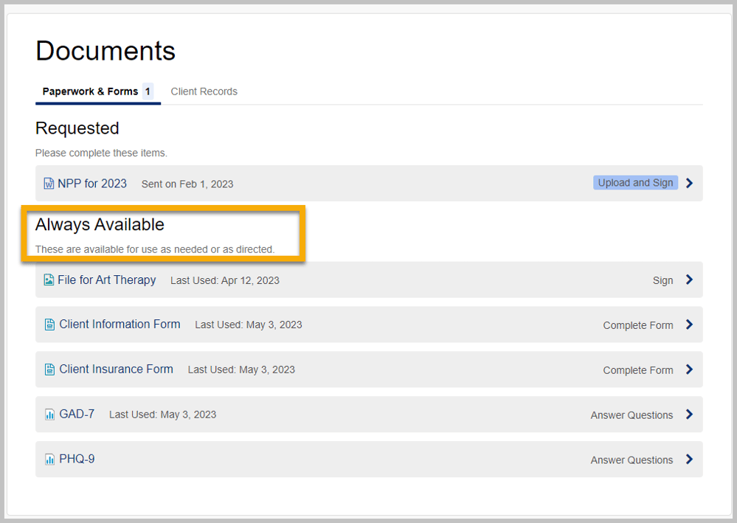Expand the Client Insurance Form row chevron
The width and height of the screenshot is (737, 523).
coord(689,370)
